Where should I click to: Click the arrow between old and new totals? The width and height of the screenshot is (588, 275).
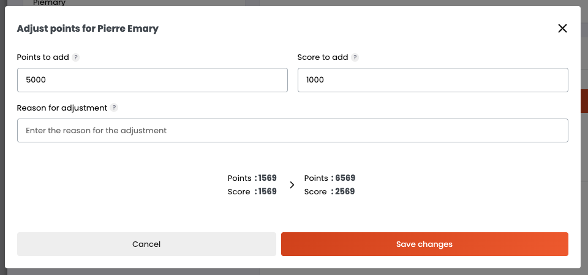click(292, 185)
